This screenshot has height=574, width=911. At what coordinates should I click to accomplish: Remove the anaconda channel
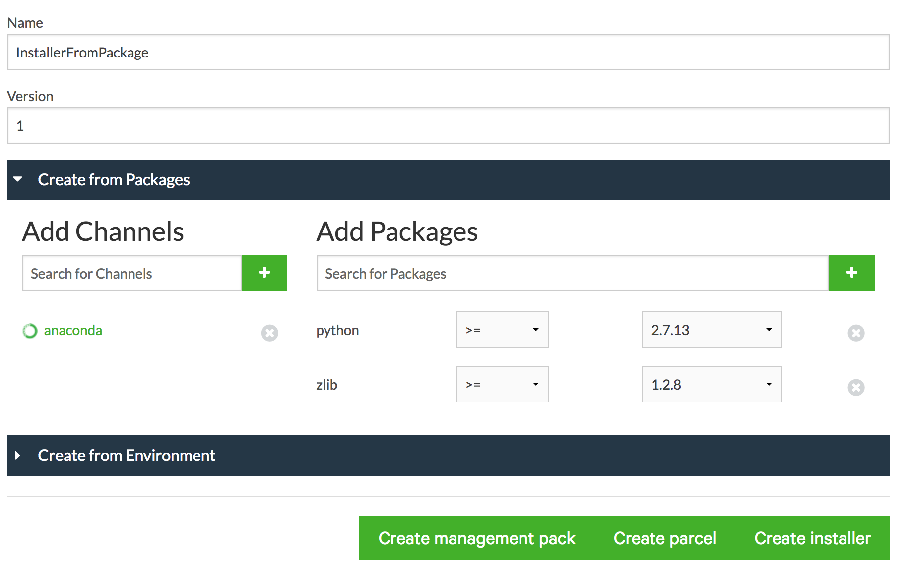pos(269,333)
